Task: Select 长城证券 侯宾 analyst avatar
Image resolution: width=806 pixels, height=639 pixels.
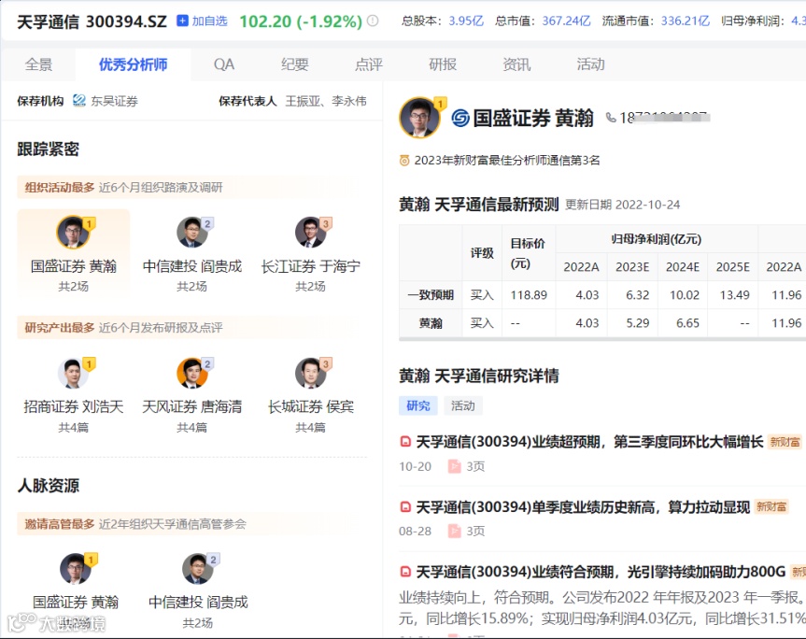Action: point(310,374)
